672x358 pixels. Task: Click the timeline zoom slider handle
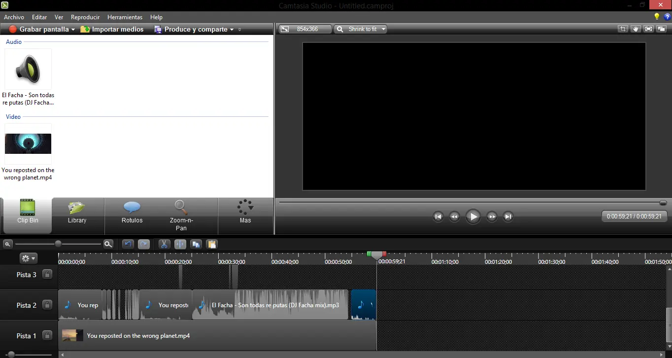click(x=58, y=244)
